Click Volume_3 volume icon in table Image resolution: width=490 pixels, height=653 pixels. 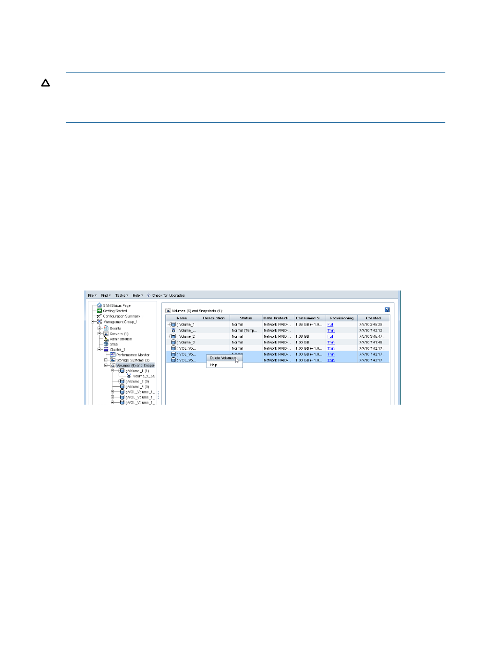pyautogui.click(x=174, y=342)
